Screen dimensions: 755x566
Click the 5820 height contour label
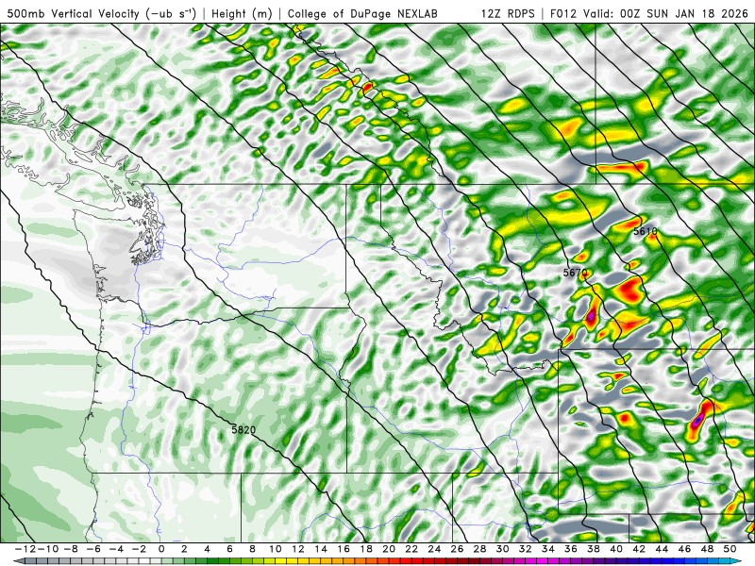243,430
